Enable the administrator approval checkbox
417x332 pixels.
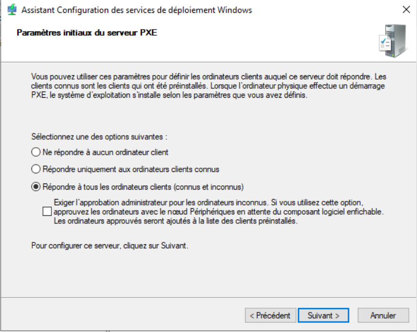(46, 211)
